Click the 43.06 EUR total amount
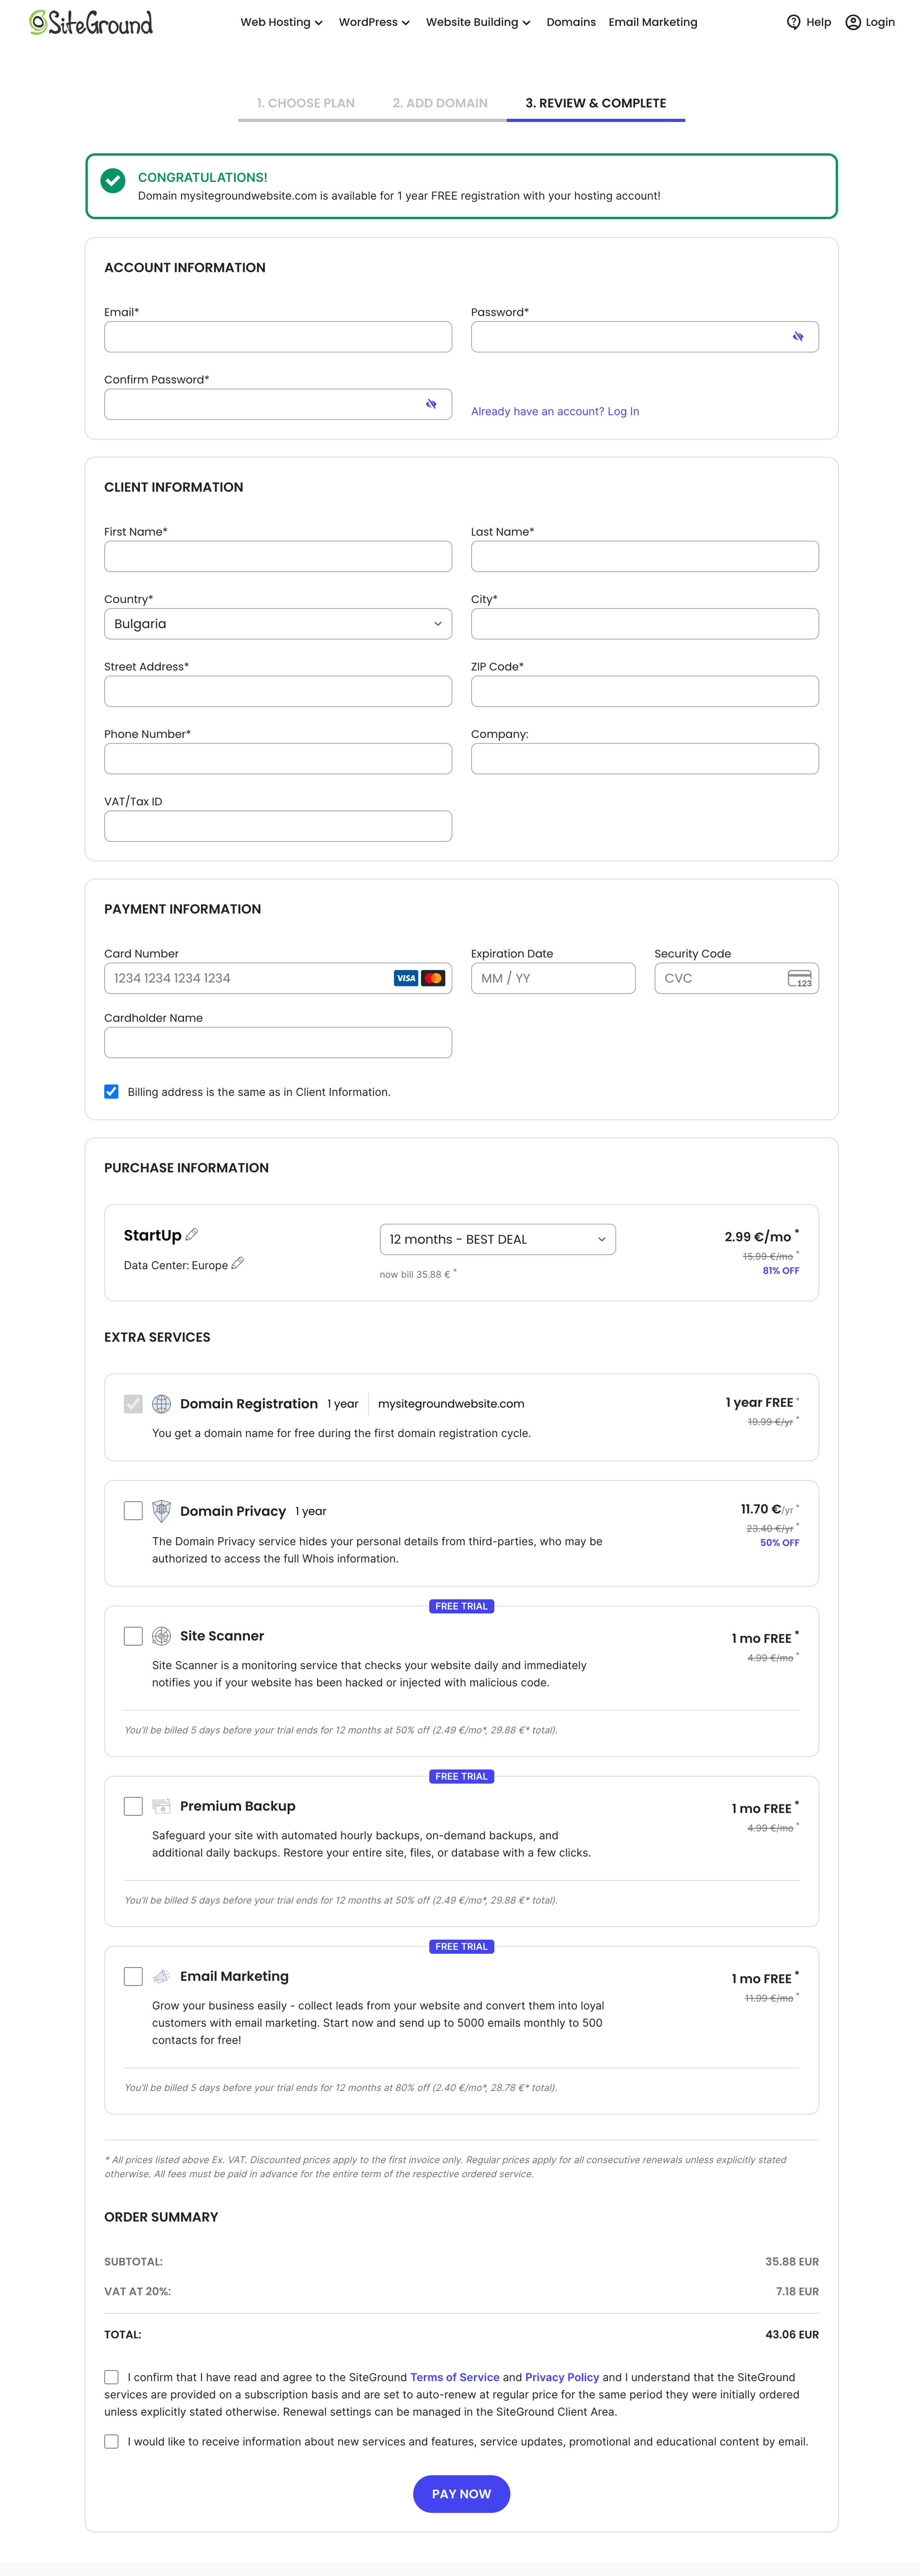The image size is (920, 2576). 792,2335
